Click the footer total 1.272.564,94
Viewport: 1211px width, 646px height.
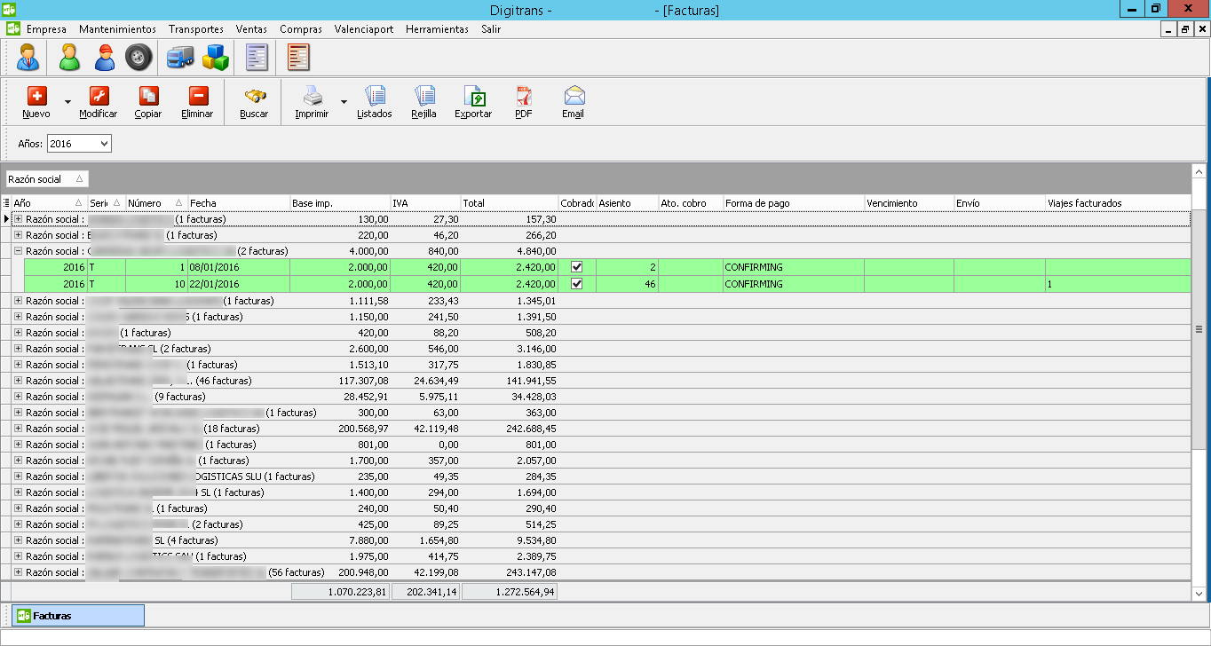point(510,592)
